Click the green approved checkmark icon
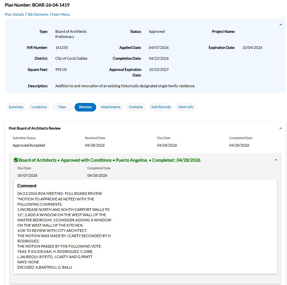 tap(16, 160)
